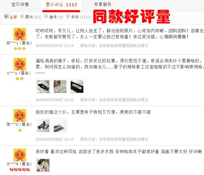Click the three gold diamonds under 笑***1

click(x=20, y=49)
